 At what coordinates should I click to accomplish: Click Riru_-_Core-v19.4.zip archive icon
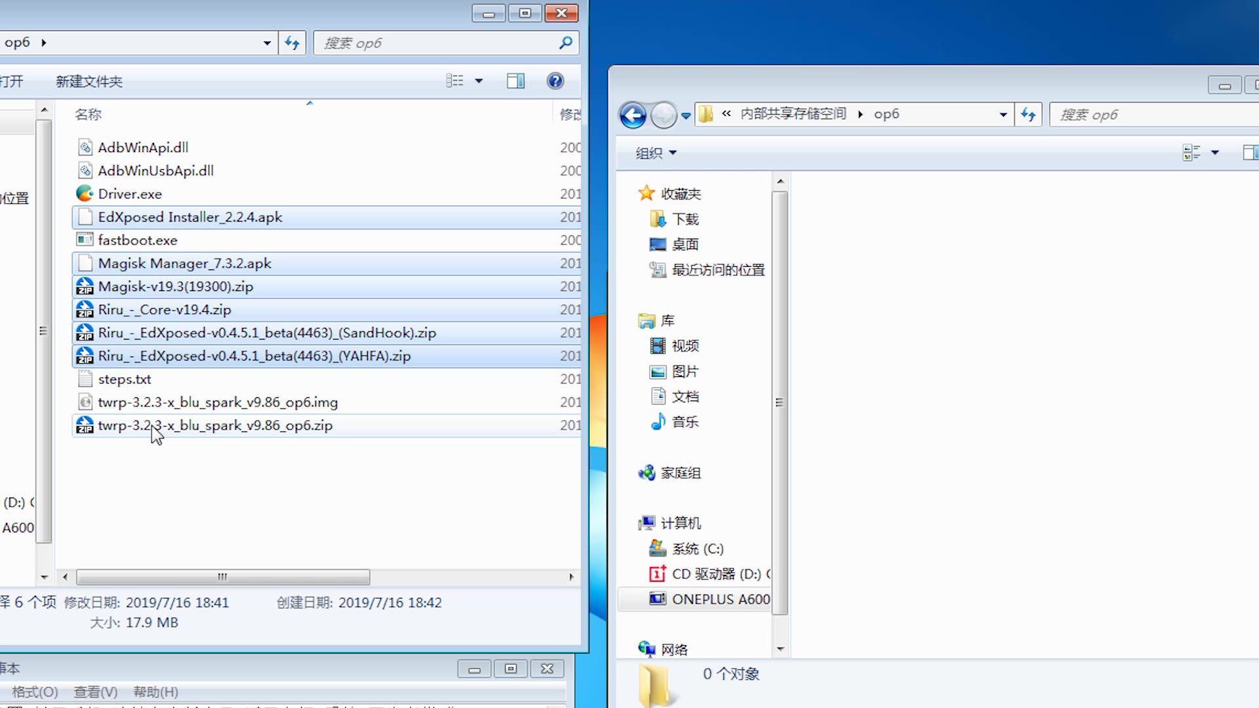click(x=85, y=309)
